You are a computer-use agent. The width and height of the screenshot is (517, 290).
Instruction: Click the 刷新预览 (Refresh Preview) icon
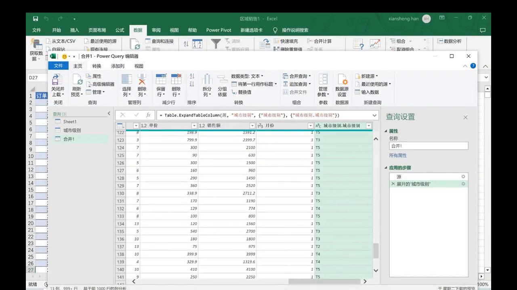(x=77, y=79)
